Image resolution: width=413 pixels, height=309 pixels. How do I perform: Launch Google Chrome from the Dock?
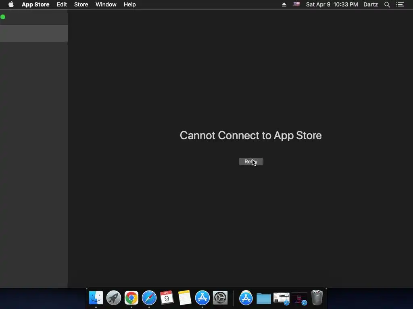[x=131, y=298]
